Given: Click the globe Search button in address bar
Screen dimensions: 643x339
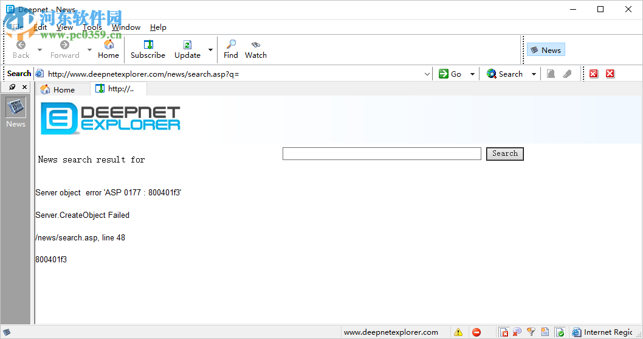Looking at the screenshot, I should (505, 74).
